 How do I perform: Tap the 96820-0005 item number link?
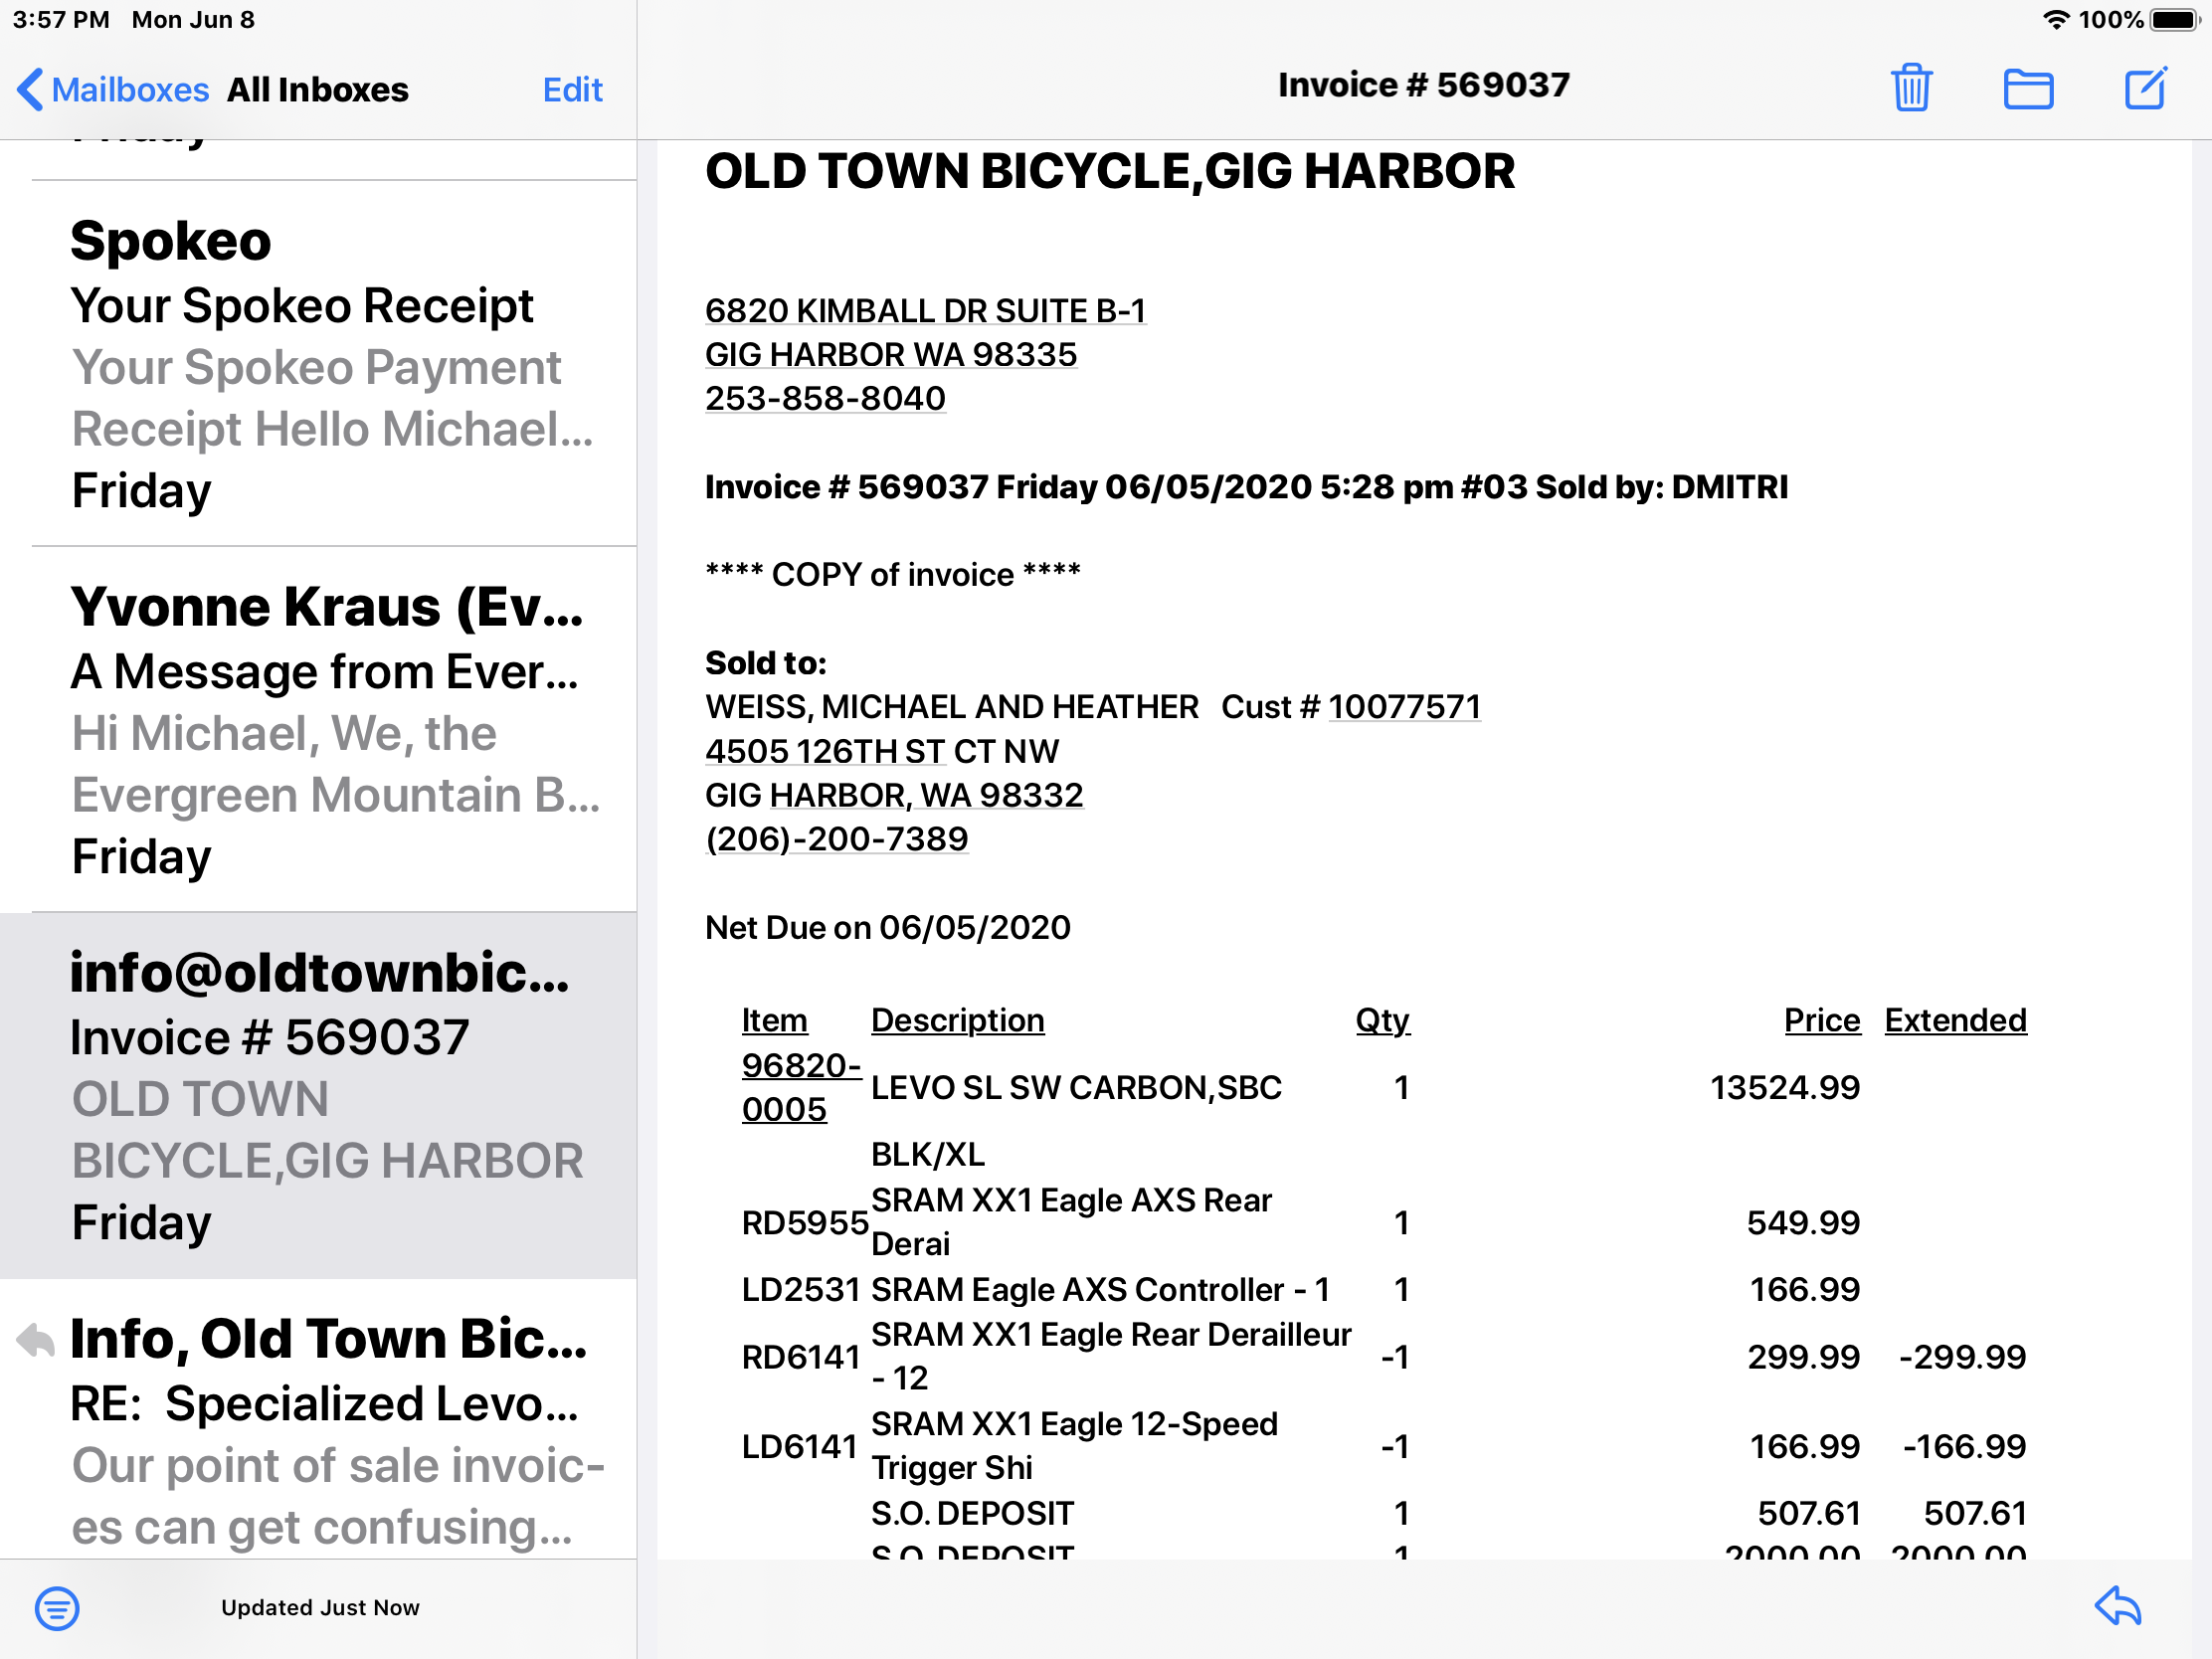799,1087
